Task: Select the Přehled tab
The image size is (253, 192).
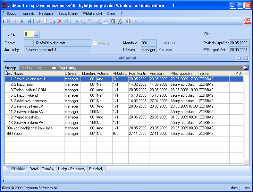Action: click(18, 169)
